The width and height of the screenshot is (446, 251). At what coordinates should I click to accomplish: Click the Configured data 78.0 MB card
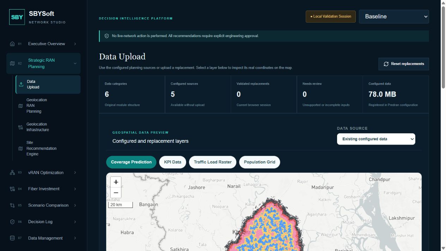point(396,94)
